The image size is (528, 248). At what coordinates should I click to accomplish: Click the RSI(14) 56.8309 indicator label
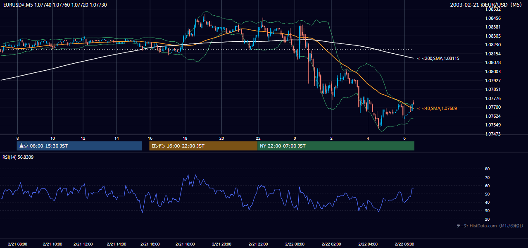click(18, 157)
